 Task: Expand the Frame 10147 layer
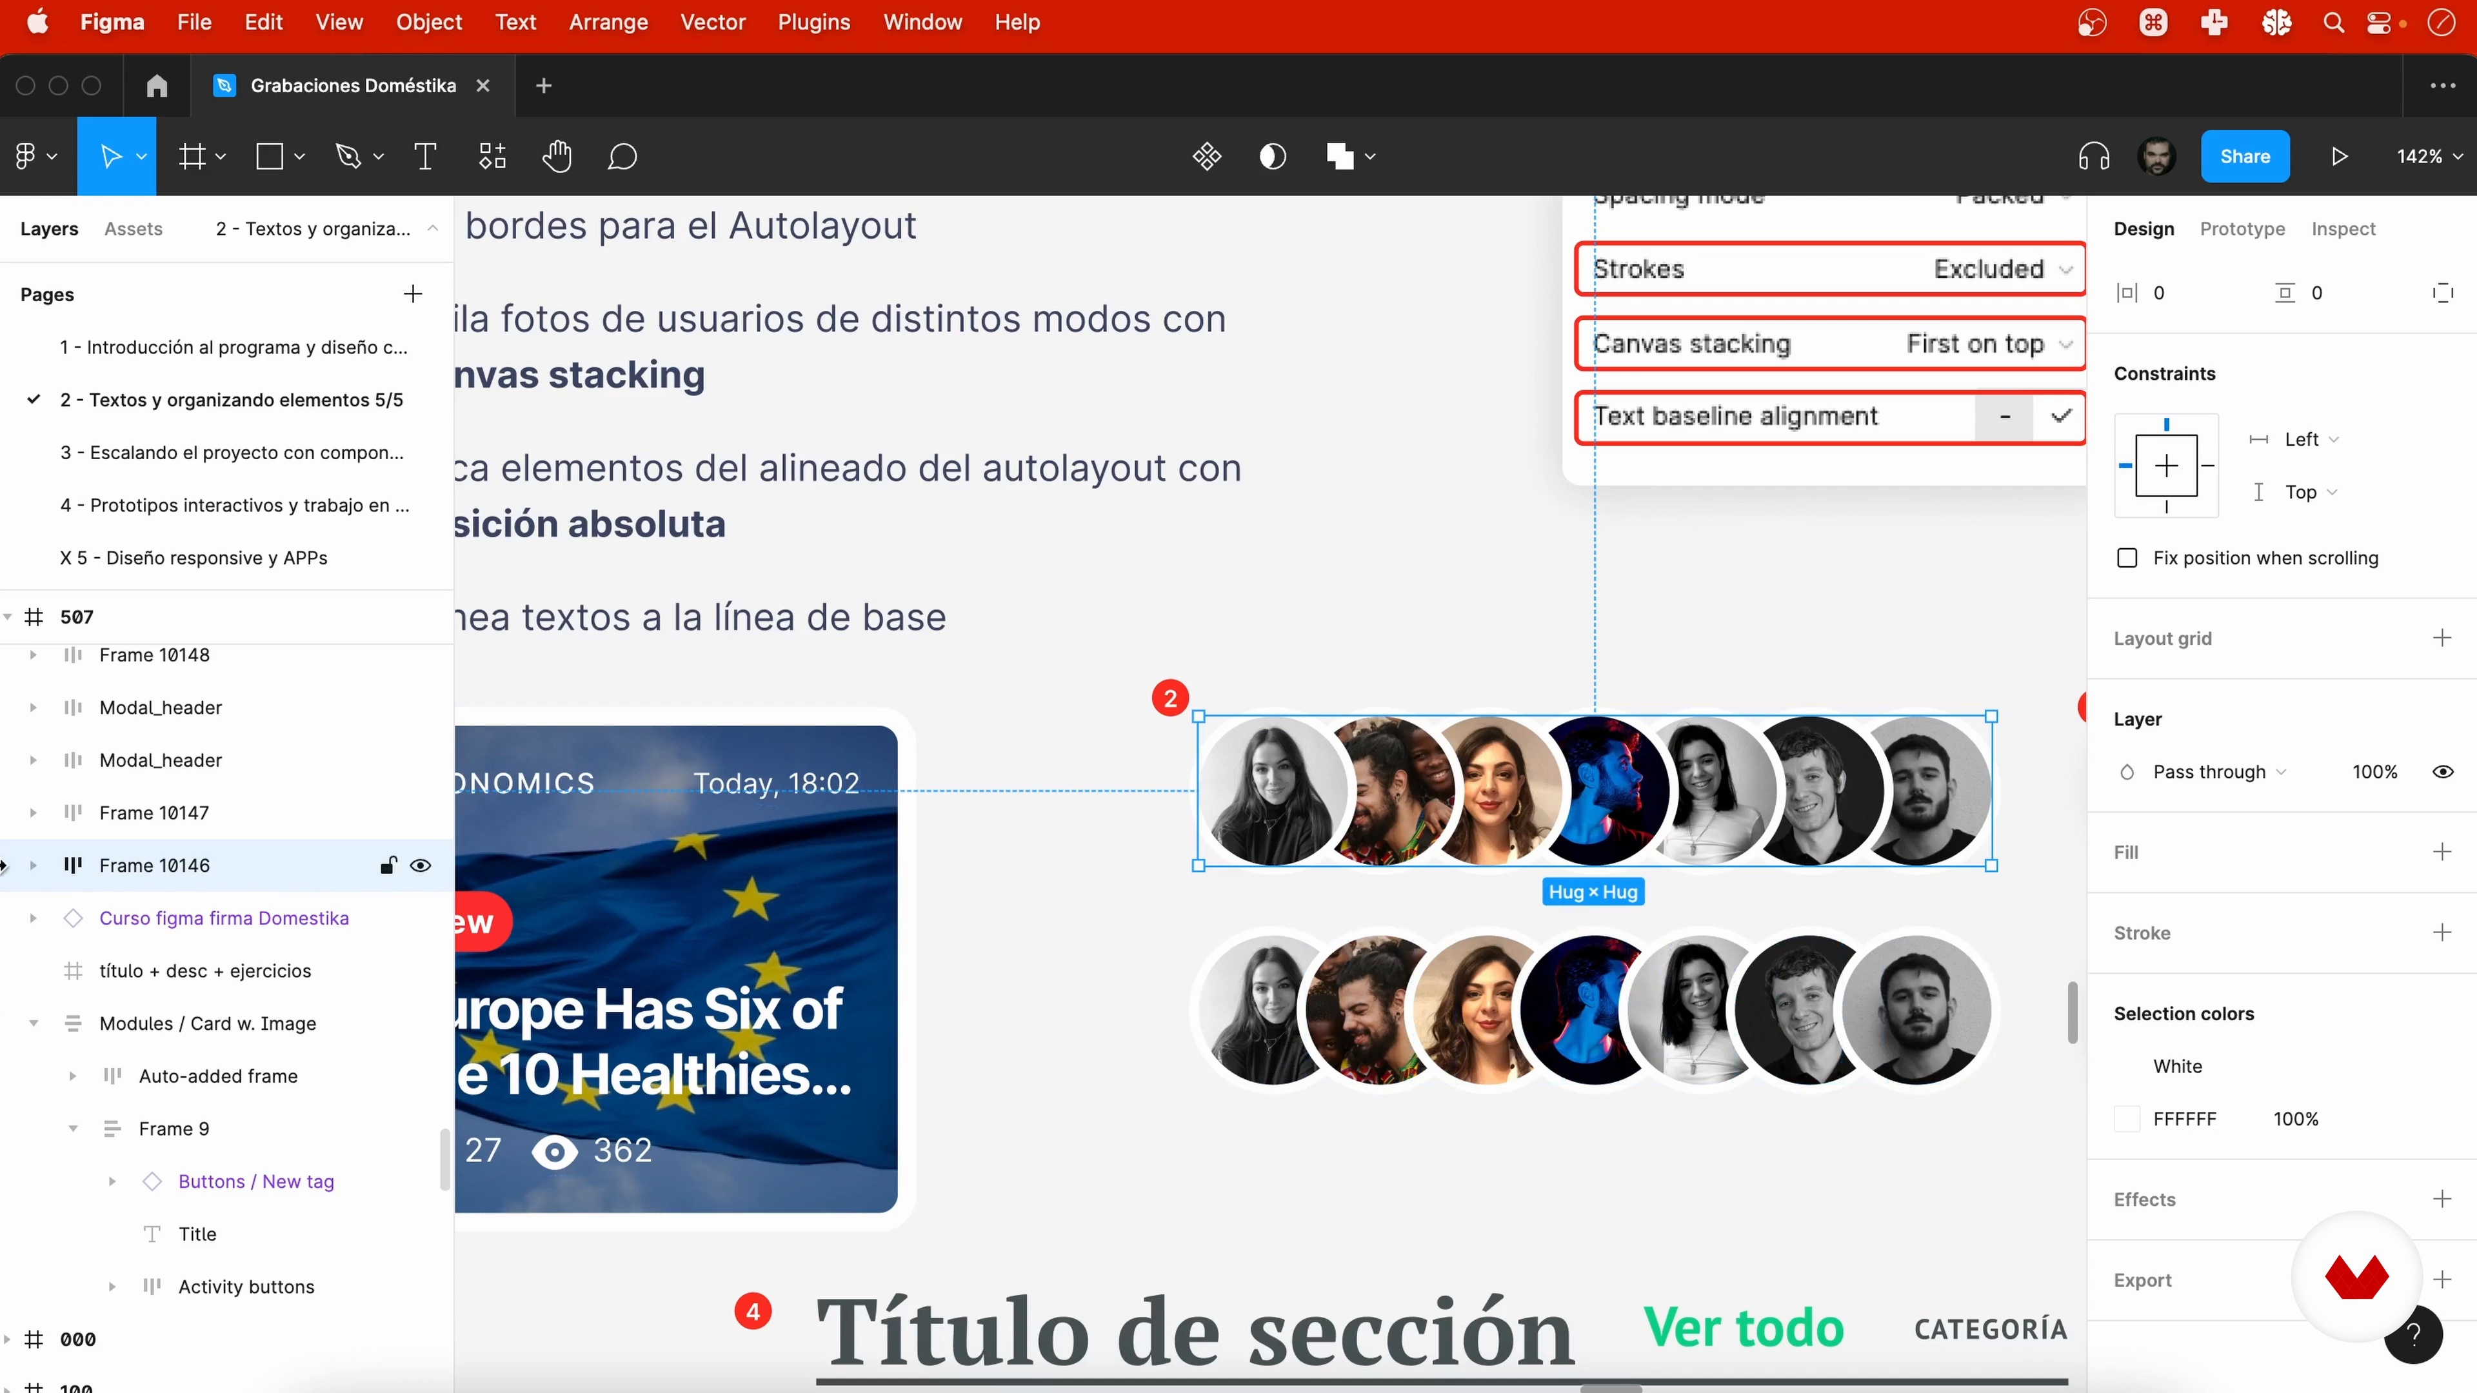coord(33,813)
